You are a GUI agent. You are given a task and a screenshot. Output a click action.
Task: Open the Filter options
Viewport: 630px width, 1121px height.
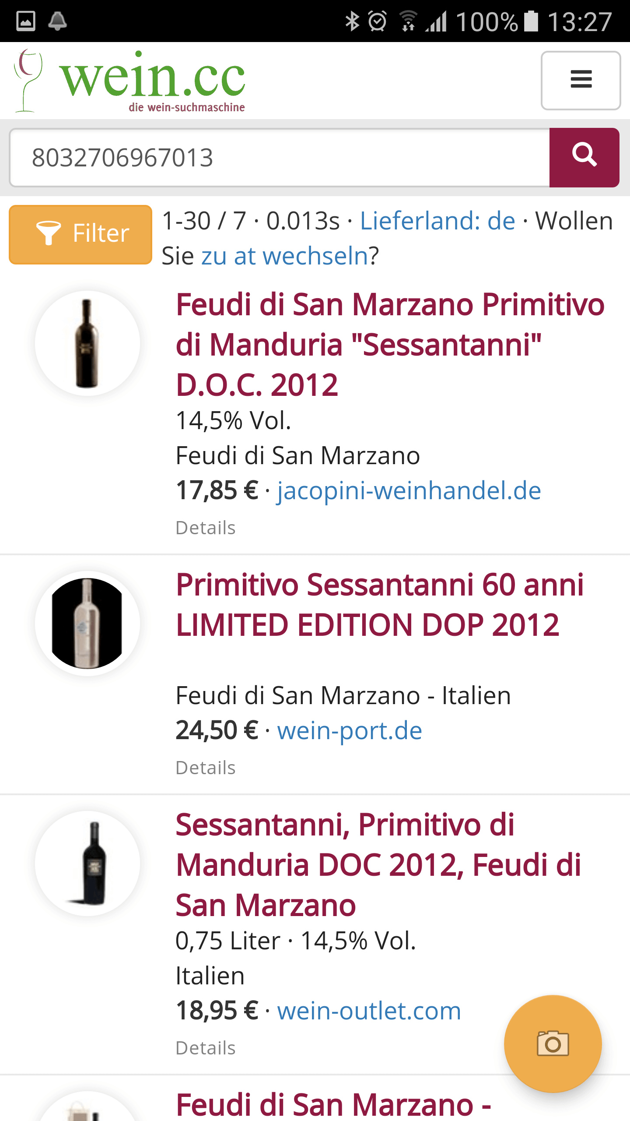[x=80, y=234]
